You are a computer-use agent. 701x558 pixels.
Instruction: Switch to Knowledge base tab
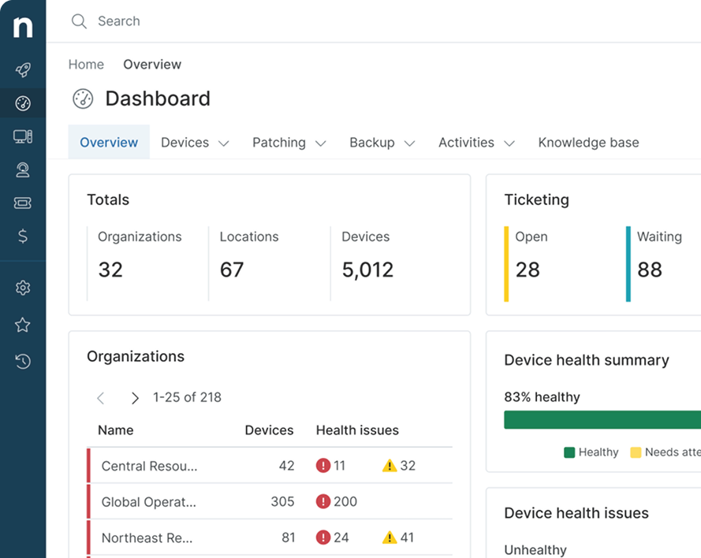pos(588,143)
